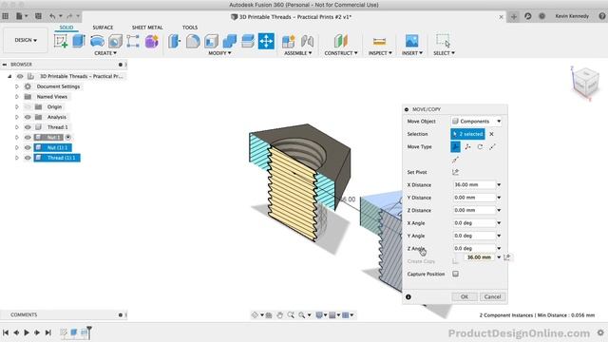
Task: Switch to the SURFACE tab
Action: [x=103, y=28]
